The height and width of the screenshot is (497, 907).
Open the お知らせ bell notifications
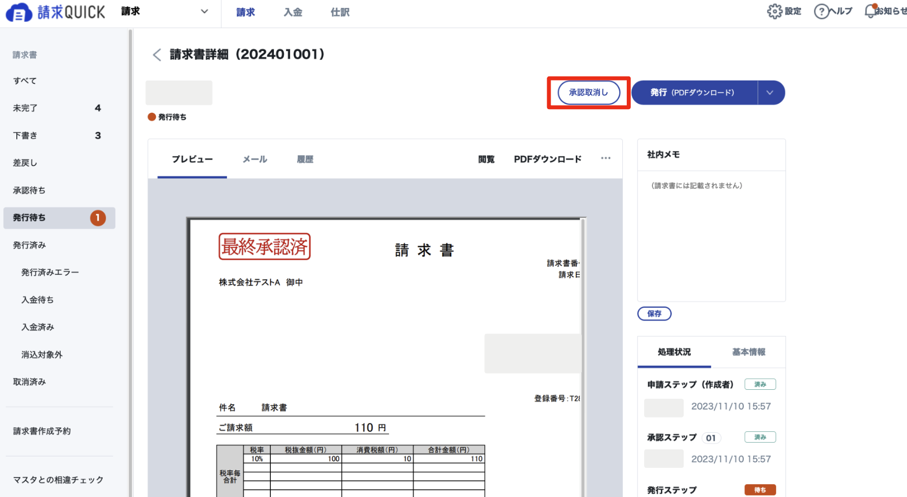[x=870, y=11]
